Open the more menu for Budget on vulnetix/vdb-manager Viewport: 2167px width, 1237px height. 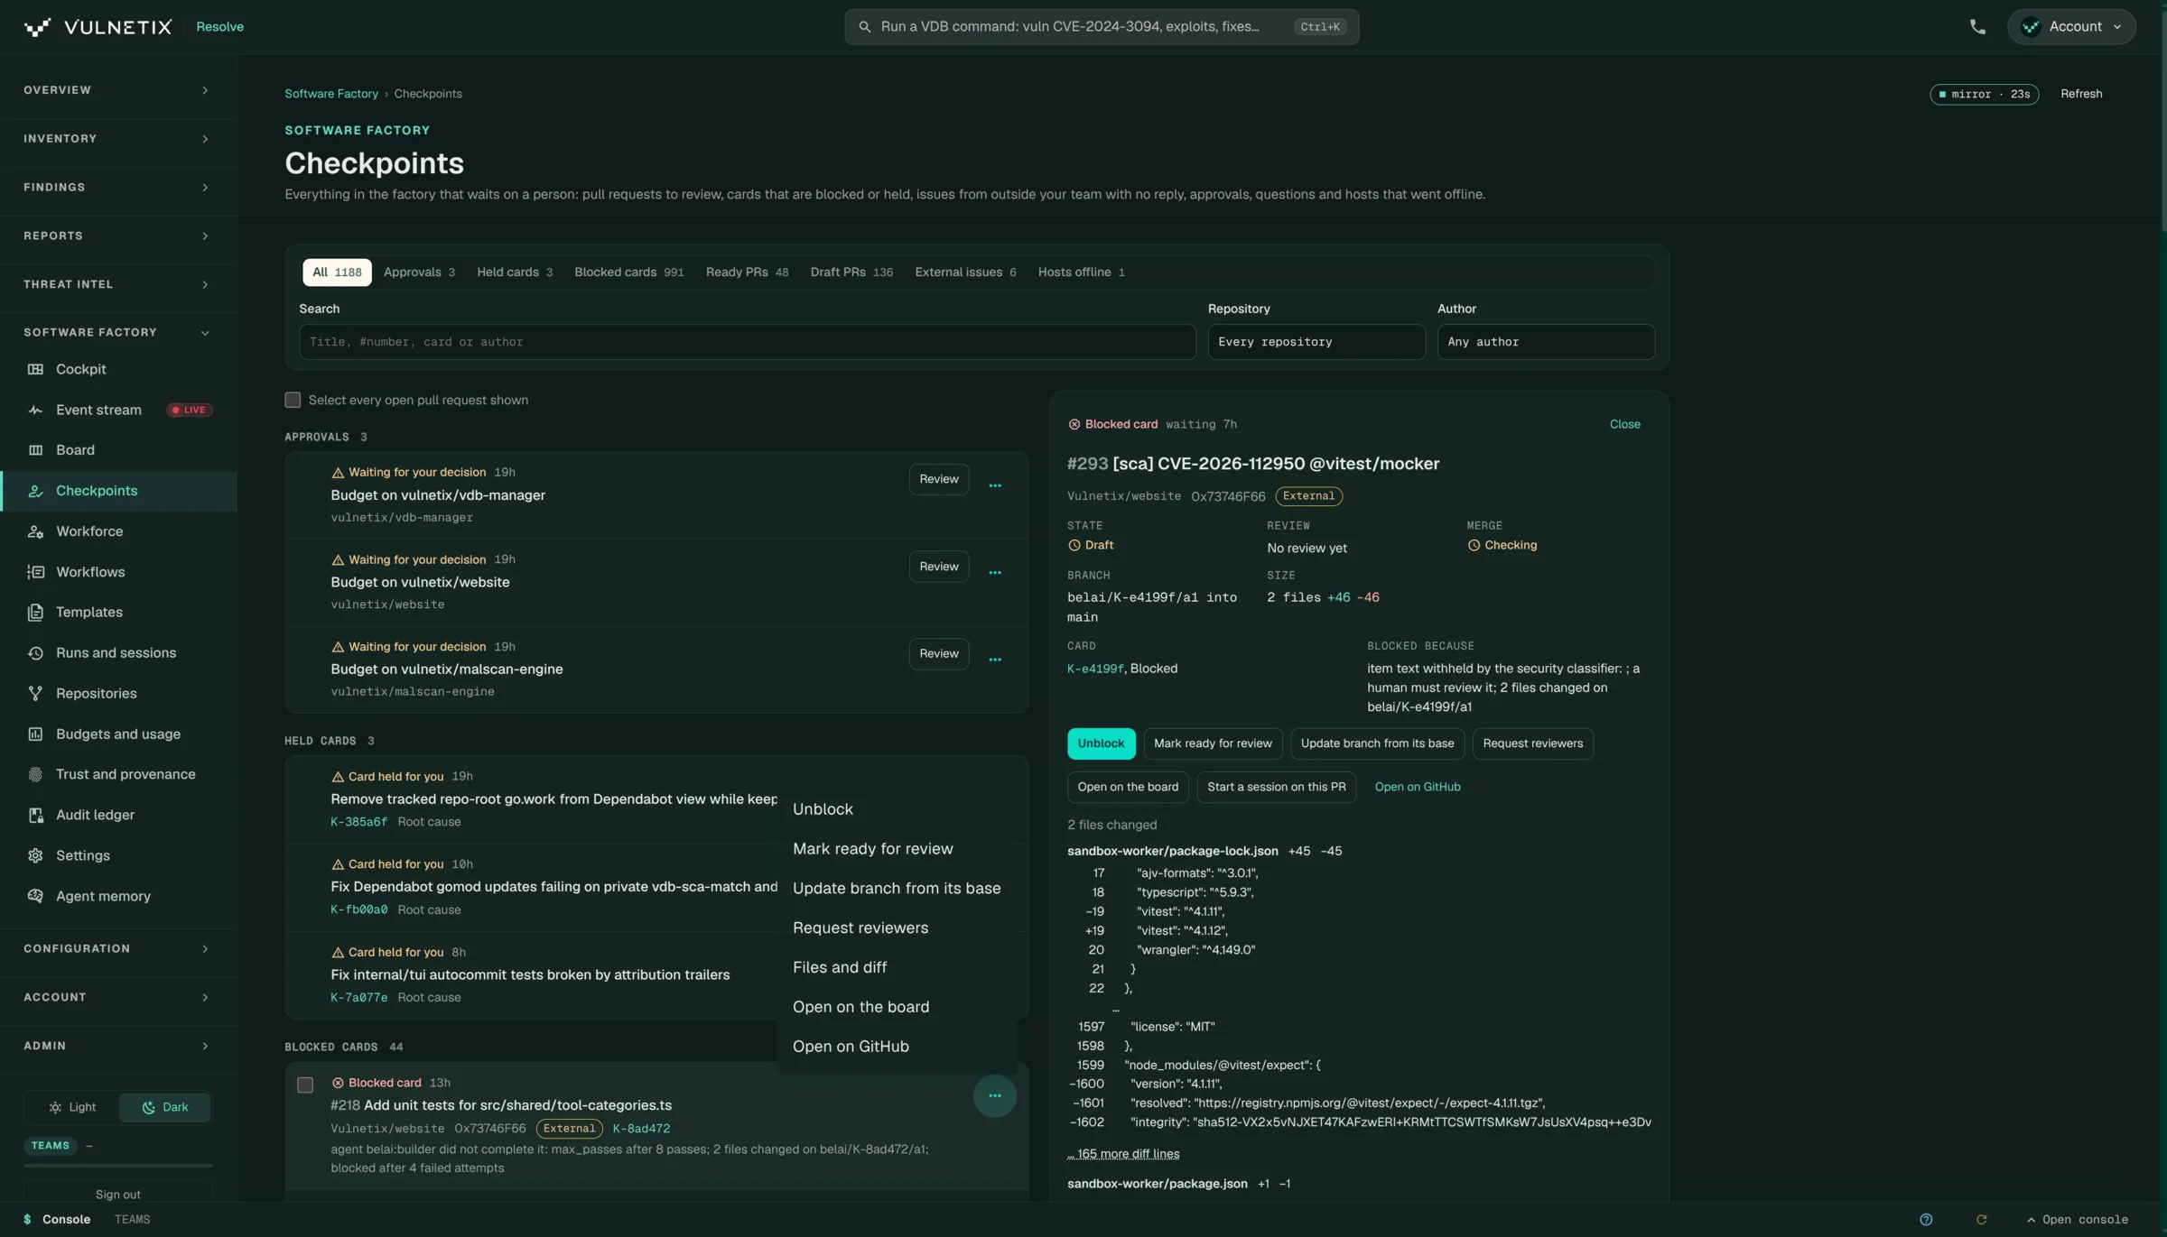(995, 485)
